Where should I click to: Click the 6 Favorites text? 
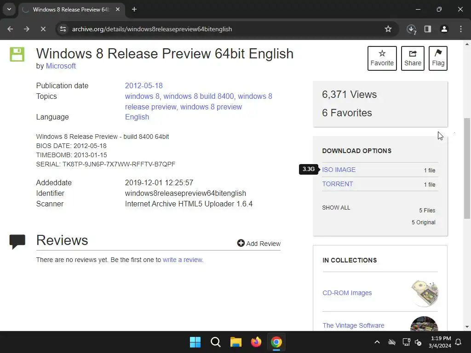347,113
